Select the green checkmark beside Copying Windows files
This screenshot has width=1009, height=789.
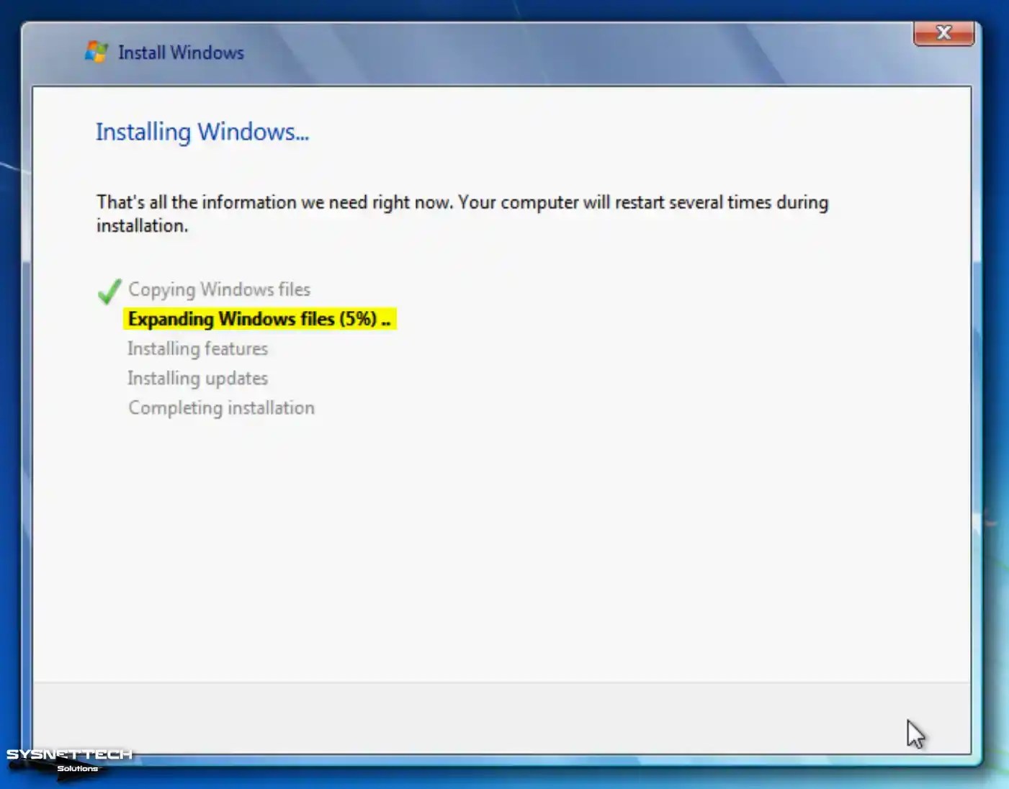(x=108, y=291)
